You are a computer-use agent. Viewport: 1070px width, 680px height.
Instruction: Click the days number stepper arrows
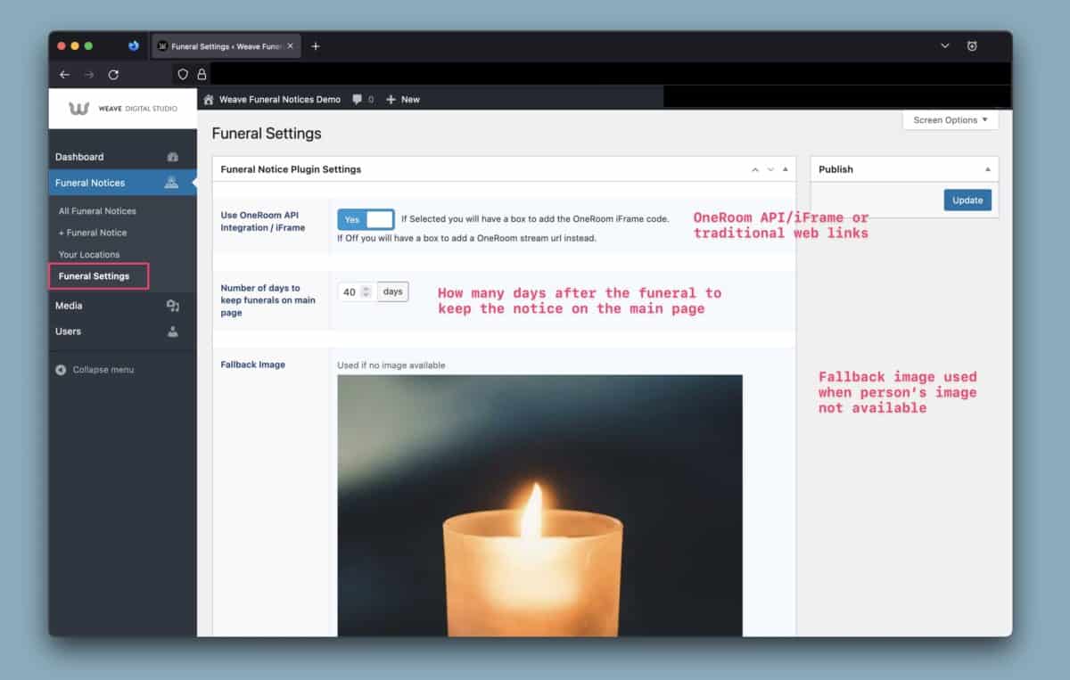click(366, 292)
